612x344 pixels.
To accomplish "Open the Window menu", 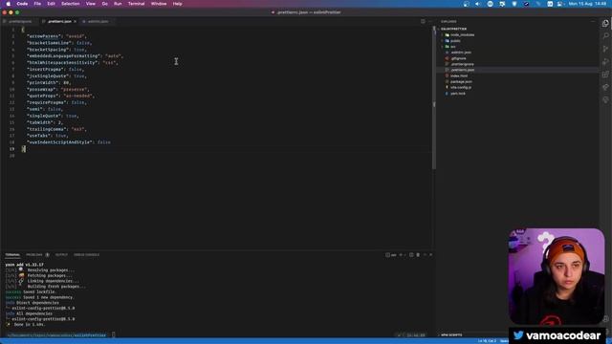I will [x=159, y=4].
